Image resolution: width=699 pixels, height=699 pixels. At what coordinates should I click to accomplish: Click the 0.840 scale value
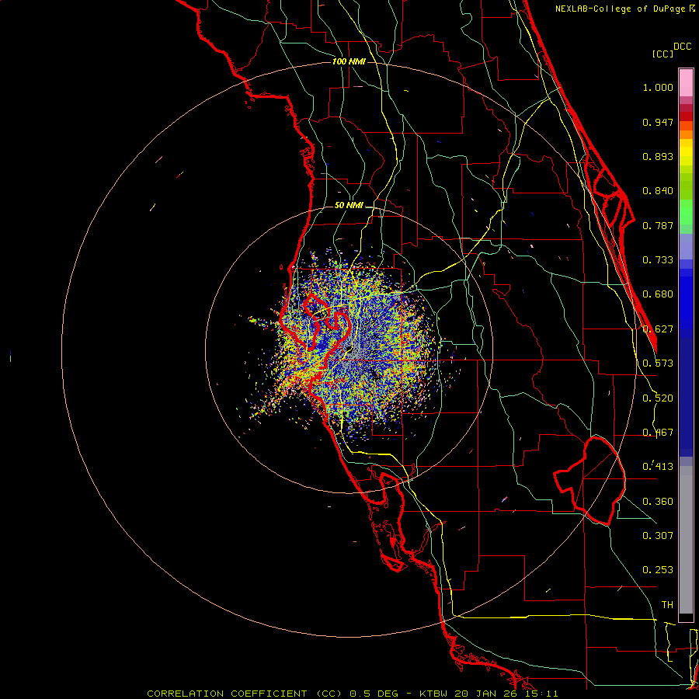pyautogui.click(x=658, y=191)
